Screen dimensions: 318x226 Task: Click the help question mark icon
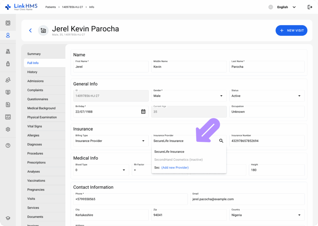(x=8, y=145)
